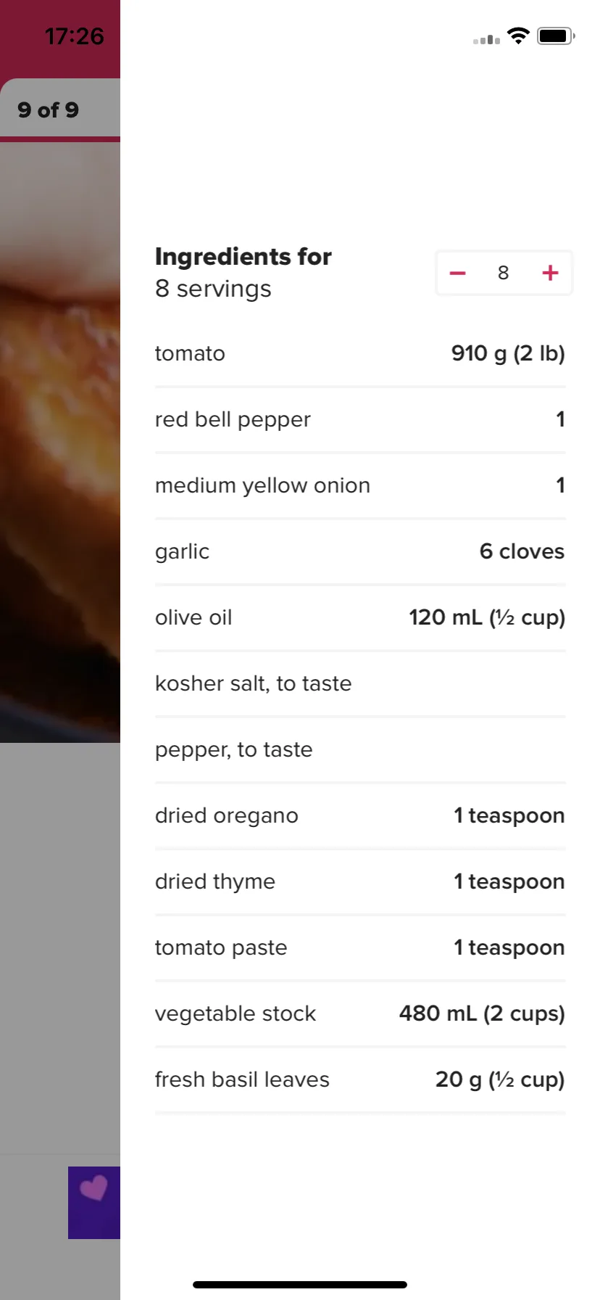Tap the Wi-Fi status icon

coord(518,36)
